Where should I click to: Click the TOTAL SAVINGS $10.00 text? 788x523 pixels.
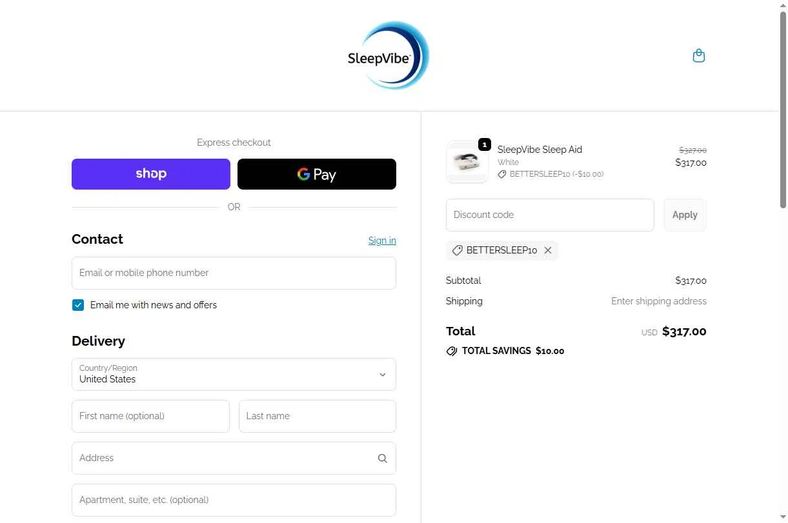(x=513, y=351)
